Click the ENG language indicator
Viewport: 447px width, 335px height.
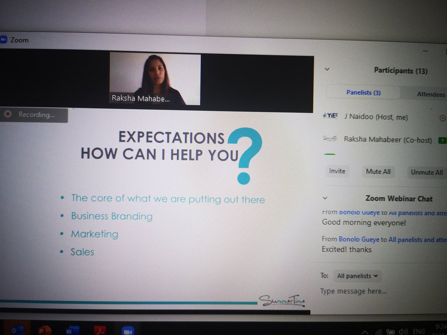419,331
